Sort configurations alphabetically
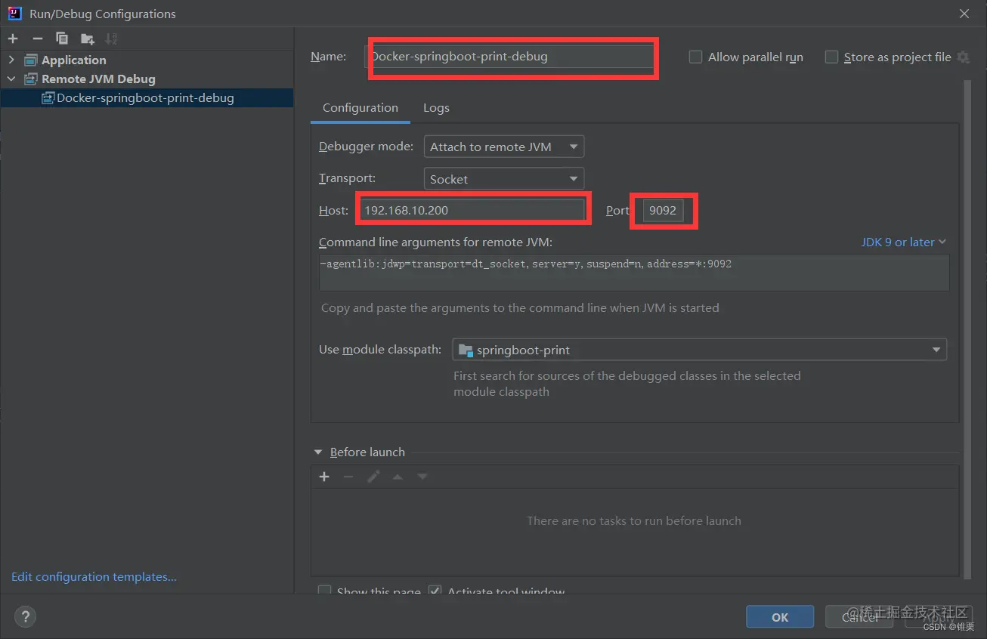Image resolution: width=987 pixels, height=639 pixels. (x=111, y=39)
